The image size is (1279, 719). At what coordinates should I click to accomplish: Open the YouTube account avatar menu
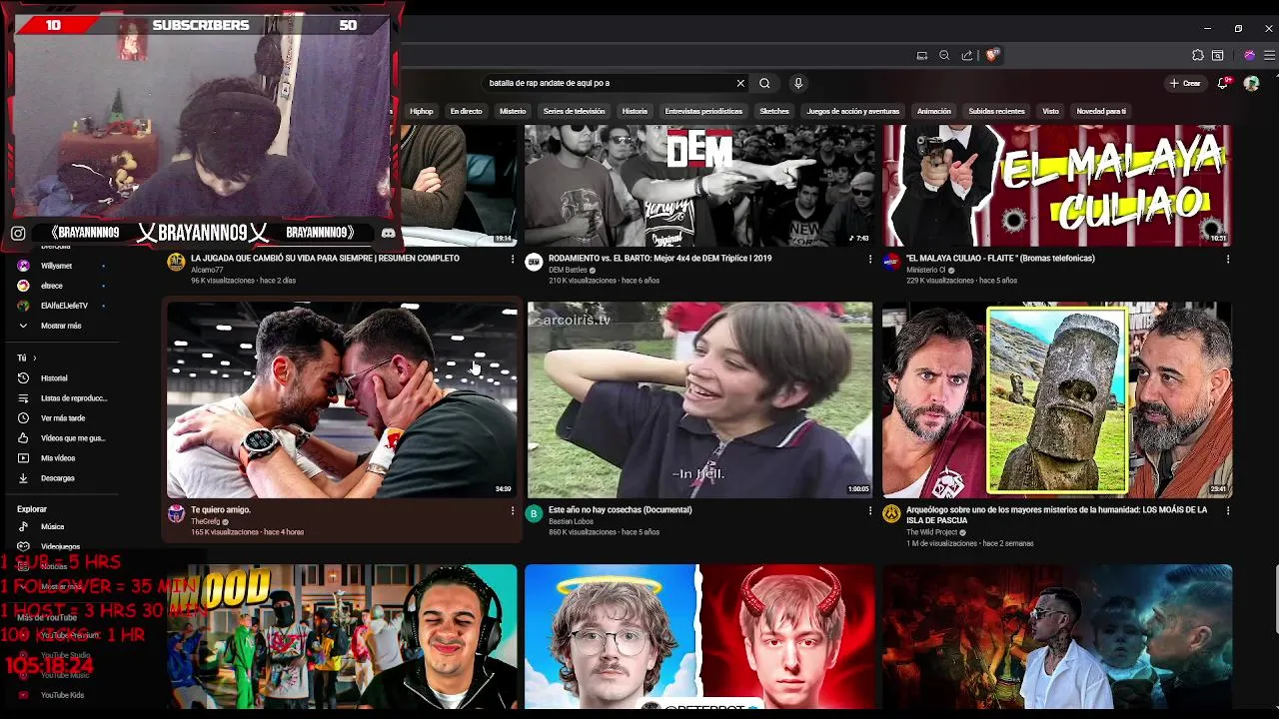tap(1251, 83)
